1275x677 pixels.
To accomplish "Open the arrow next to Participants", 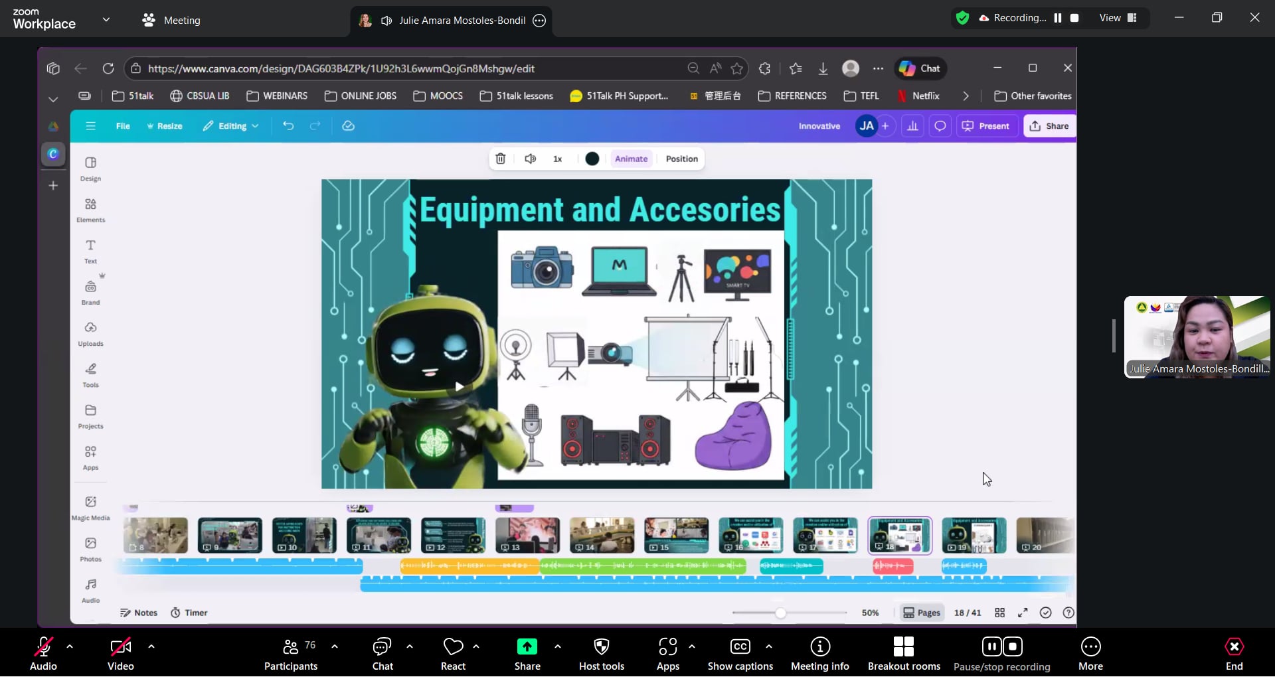I will 335,646.
